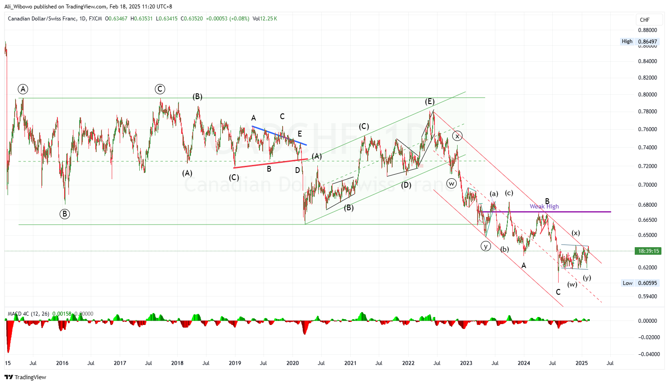Click the 0.88000 price axis value
Viewport: 669px width, 385px height.
pyautogui.click(x=648, y=30)
